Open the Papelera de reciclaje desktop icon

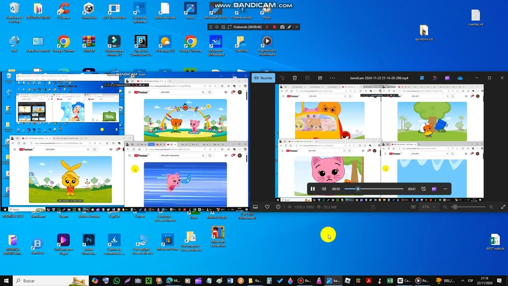[x=14, y=13]
